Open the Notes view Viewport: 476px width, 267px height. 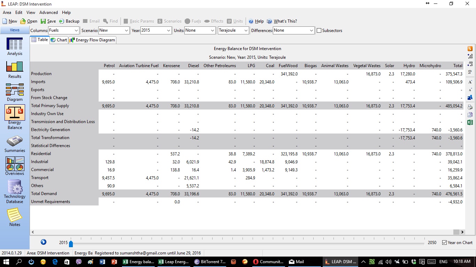tap(15, 217)
